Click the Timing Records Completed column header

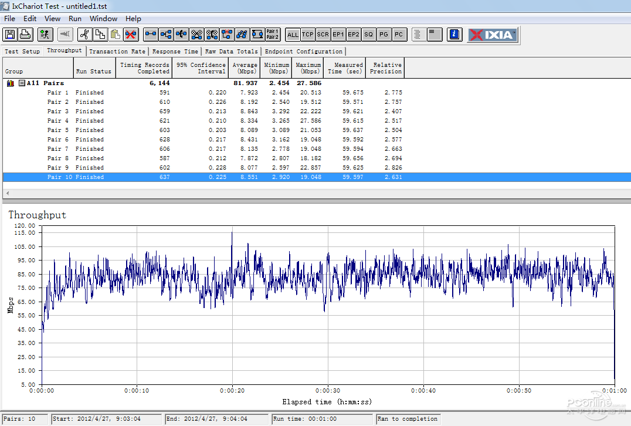tap(144, 67)
